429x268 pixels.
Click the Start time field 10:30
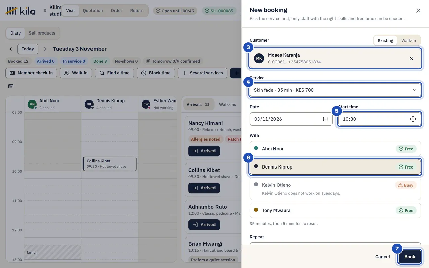click(379, 119)
